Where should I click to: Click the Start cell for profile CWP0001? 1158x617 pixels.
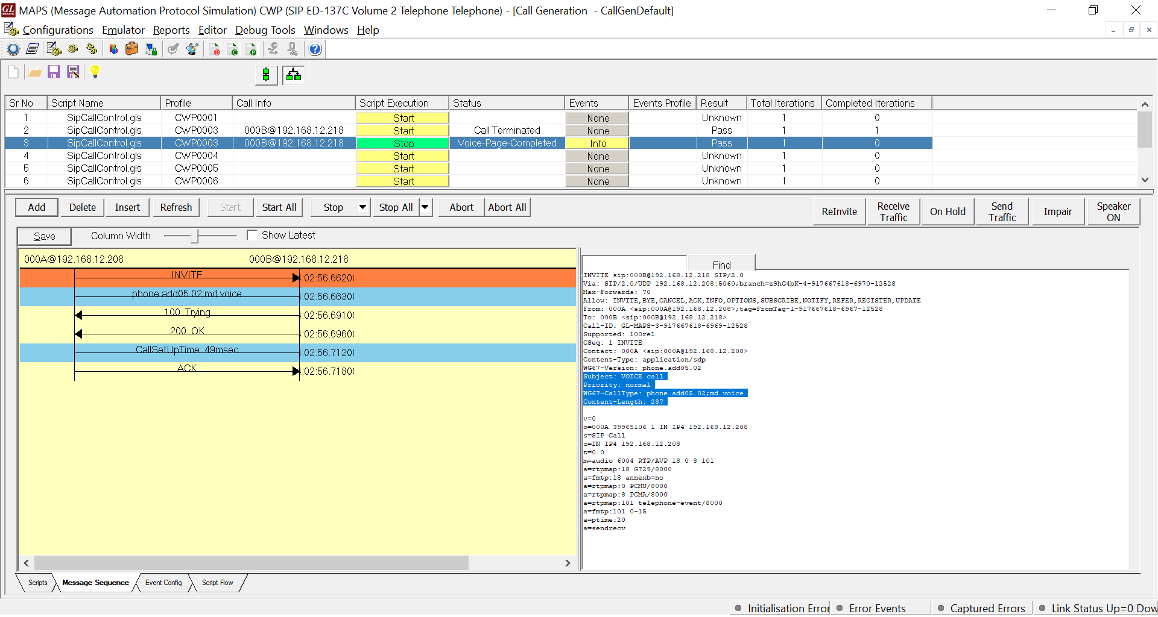click(x=403, y=118)
